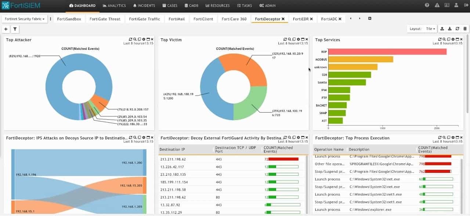Refresh the whole dashboard
Viewport: 470px width, 216px height.
tap(457, 29)
